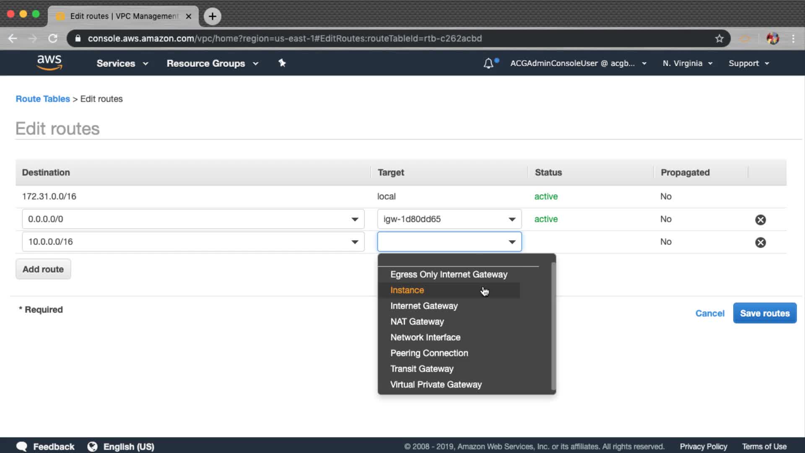The image size is (805, 453).
Task: Remove the 10.0.0.0/16 route with X icon
Action: (x=760, y=242)
